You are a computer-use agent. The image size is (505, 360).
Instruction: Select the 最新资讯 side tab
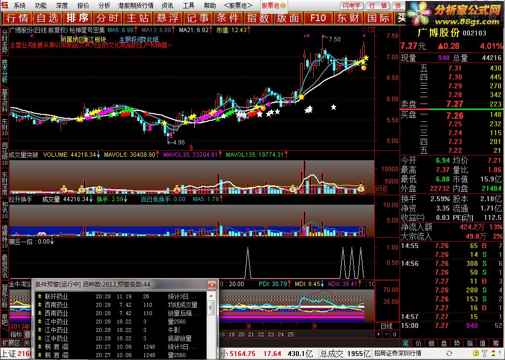pos(4,266)
